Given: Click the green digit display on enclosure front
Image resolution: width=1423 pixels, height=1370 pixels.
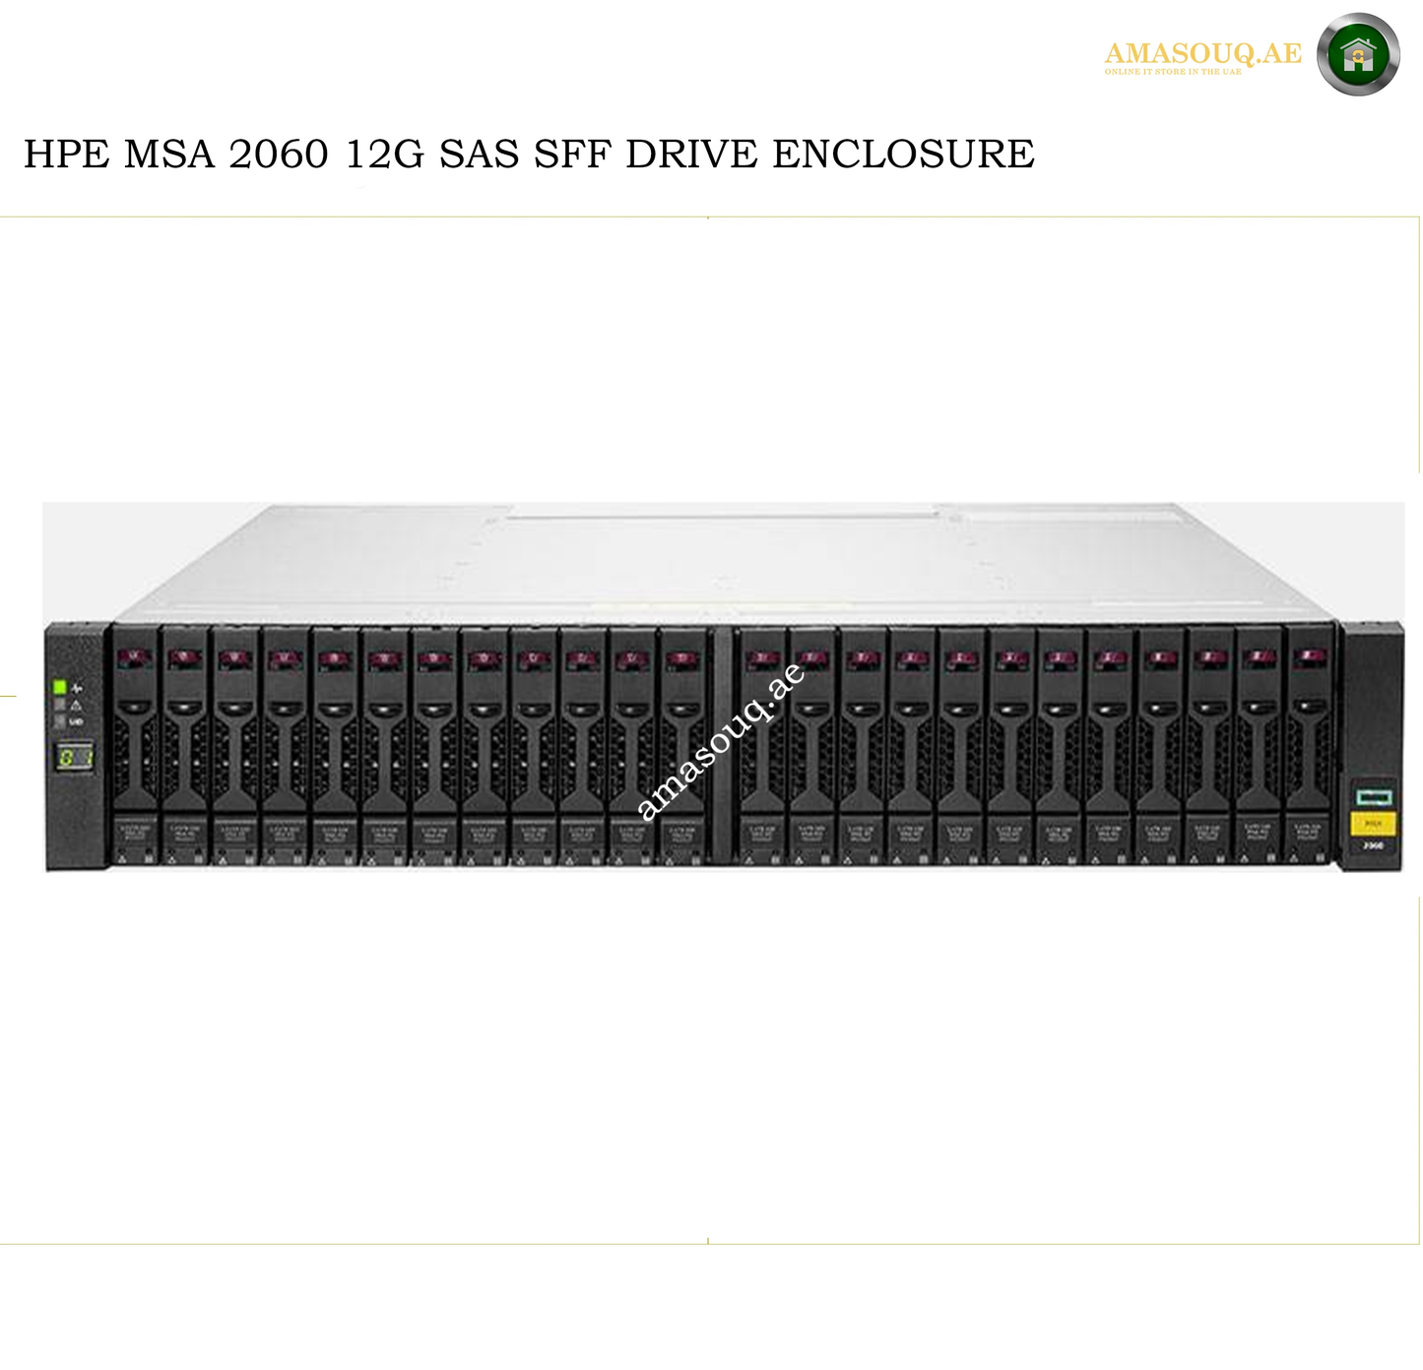Looking at the screenshot, I should click(x=75, y=757).
